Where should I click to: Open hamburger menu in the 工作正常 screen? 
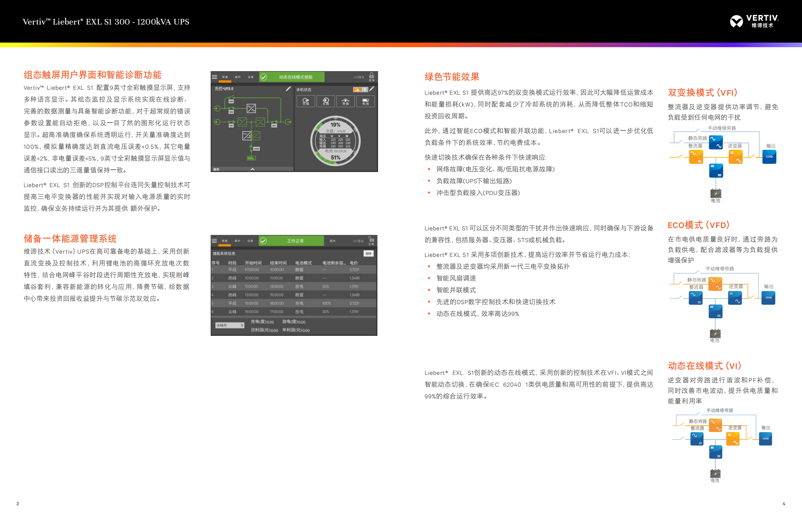click(x=214, y=240)
